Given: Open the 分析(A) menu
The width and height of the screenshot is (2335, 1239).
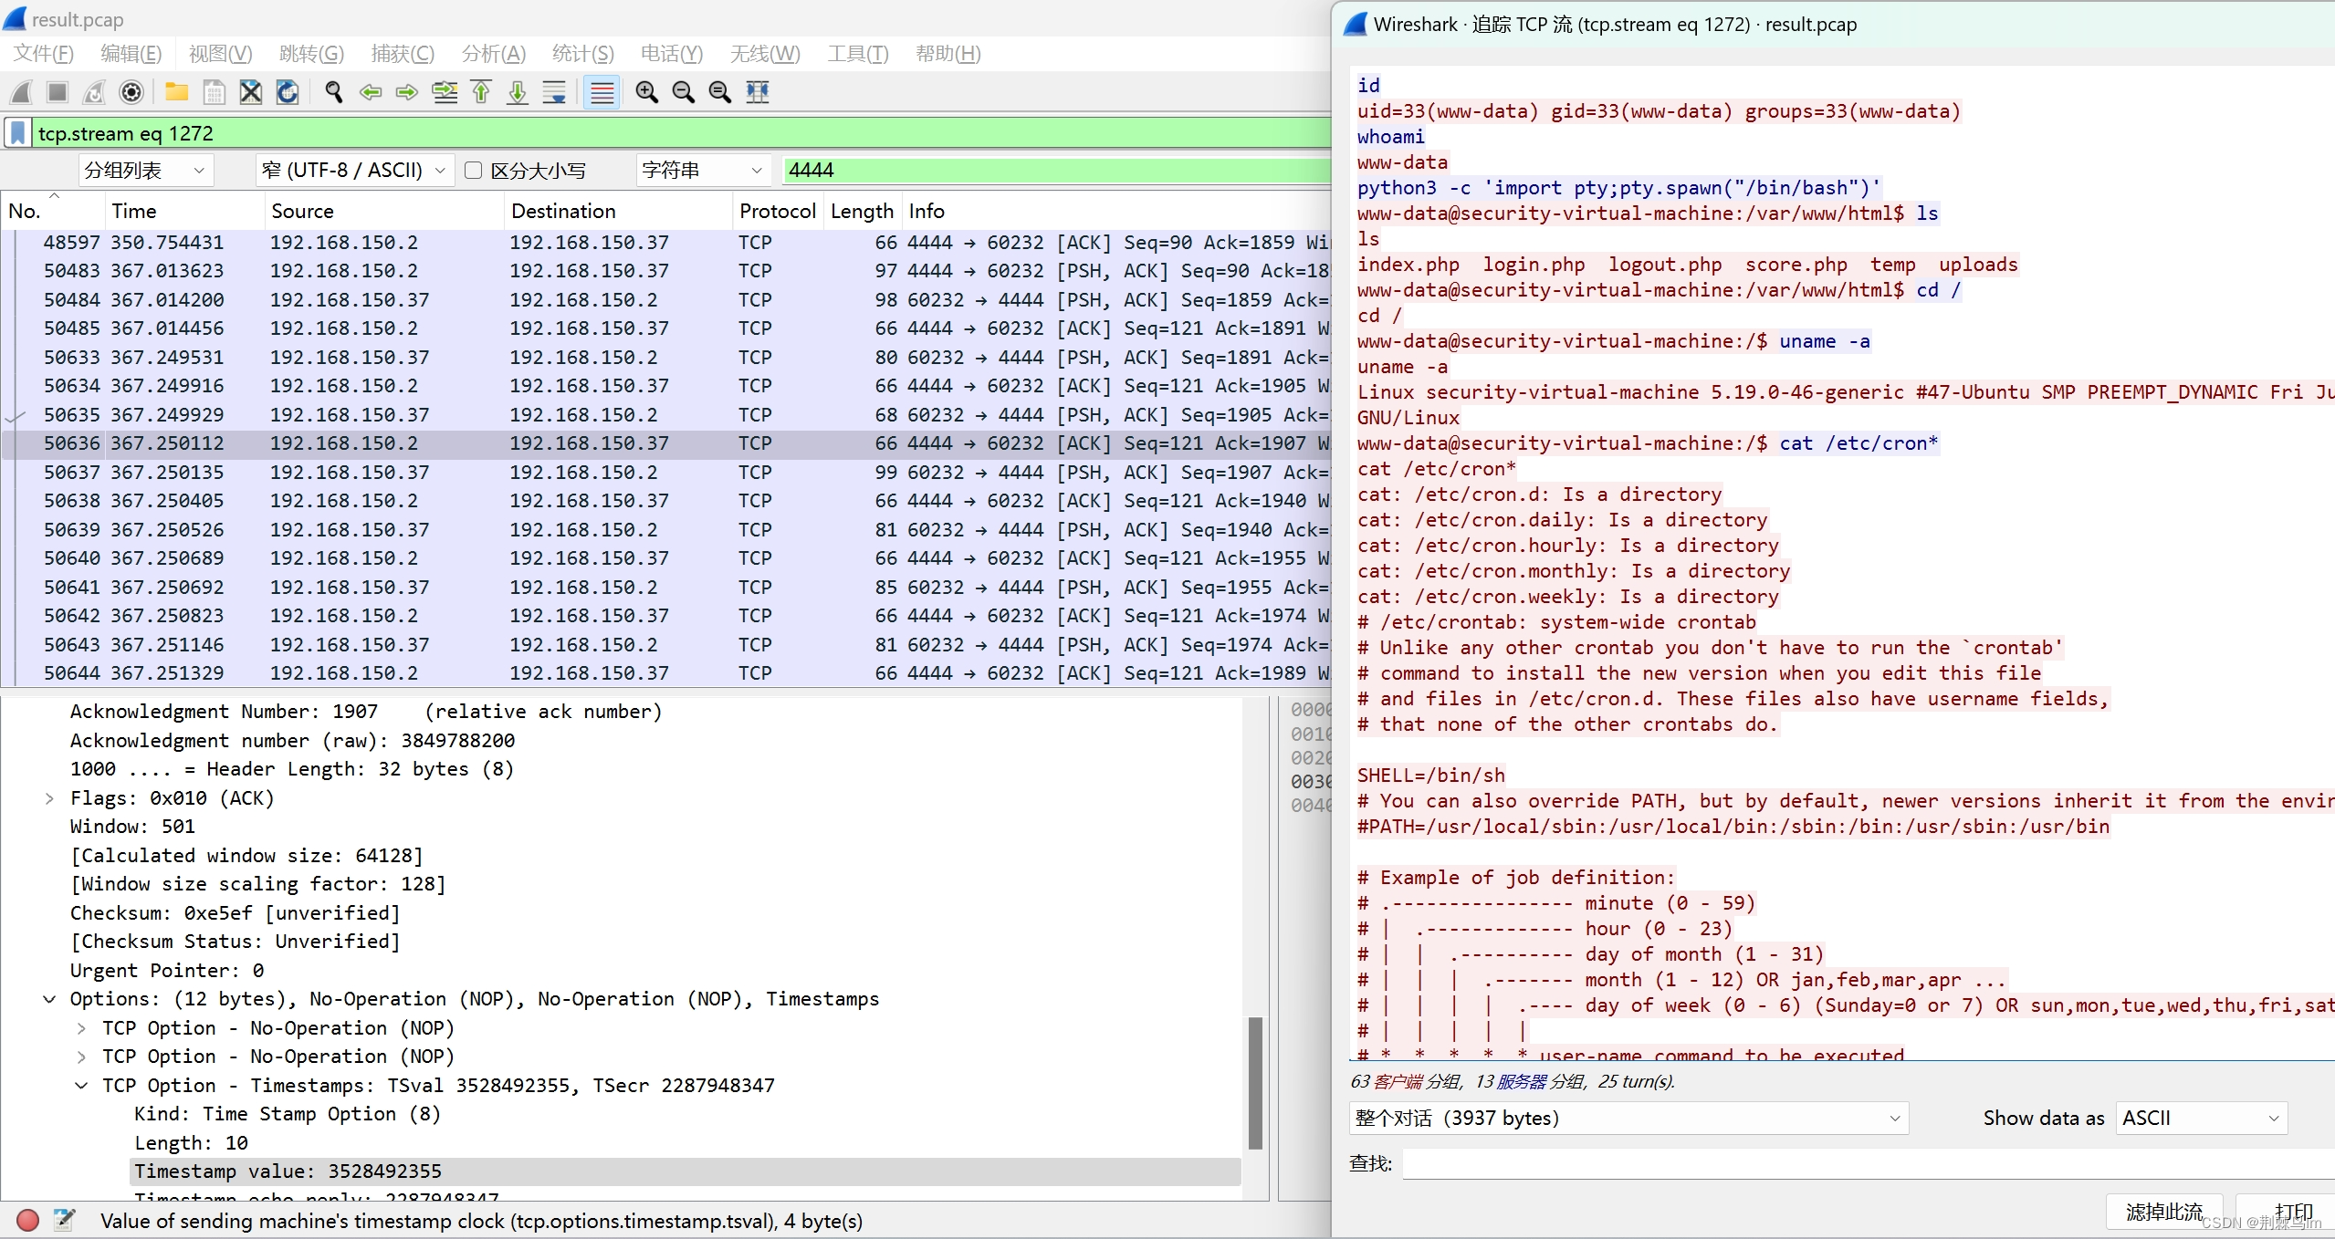Looking at the screenshot, I should (493, 54).
